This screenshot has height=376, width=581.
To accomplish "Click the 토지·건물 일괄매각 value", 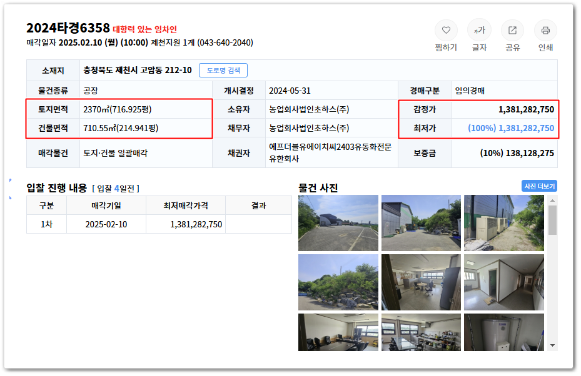I will [x=115, y=153].
